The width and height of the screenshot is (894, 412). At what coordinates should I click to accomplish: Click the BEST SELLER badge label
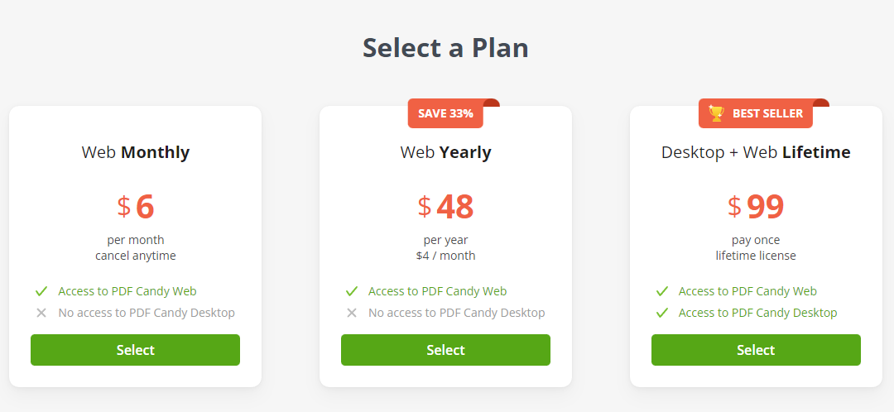(x=767, y=113)
